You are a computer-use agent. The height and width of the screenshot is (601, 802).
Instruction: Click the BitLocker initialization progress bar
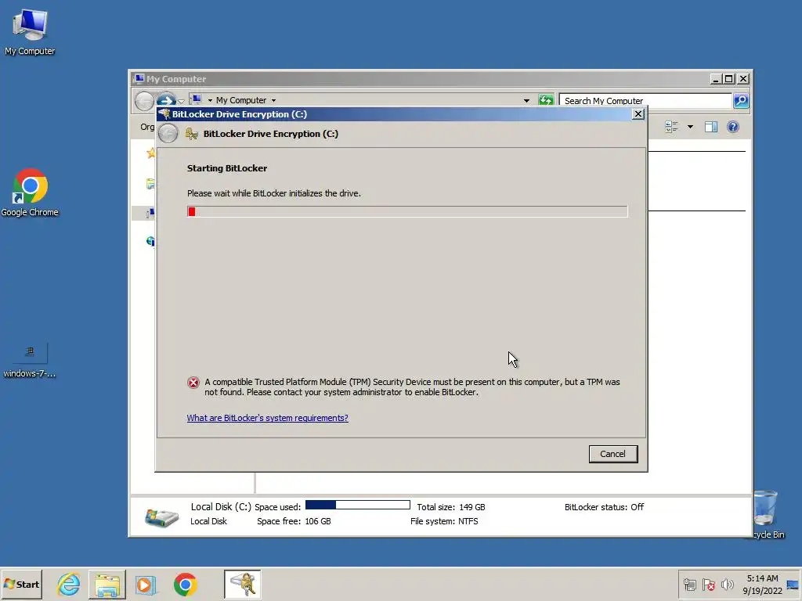point(407,211)
